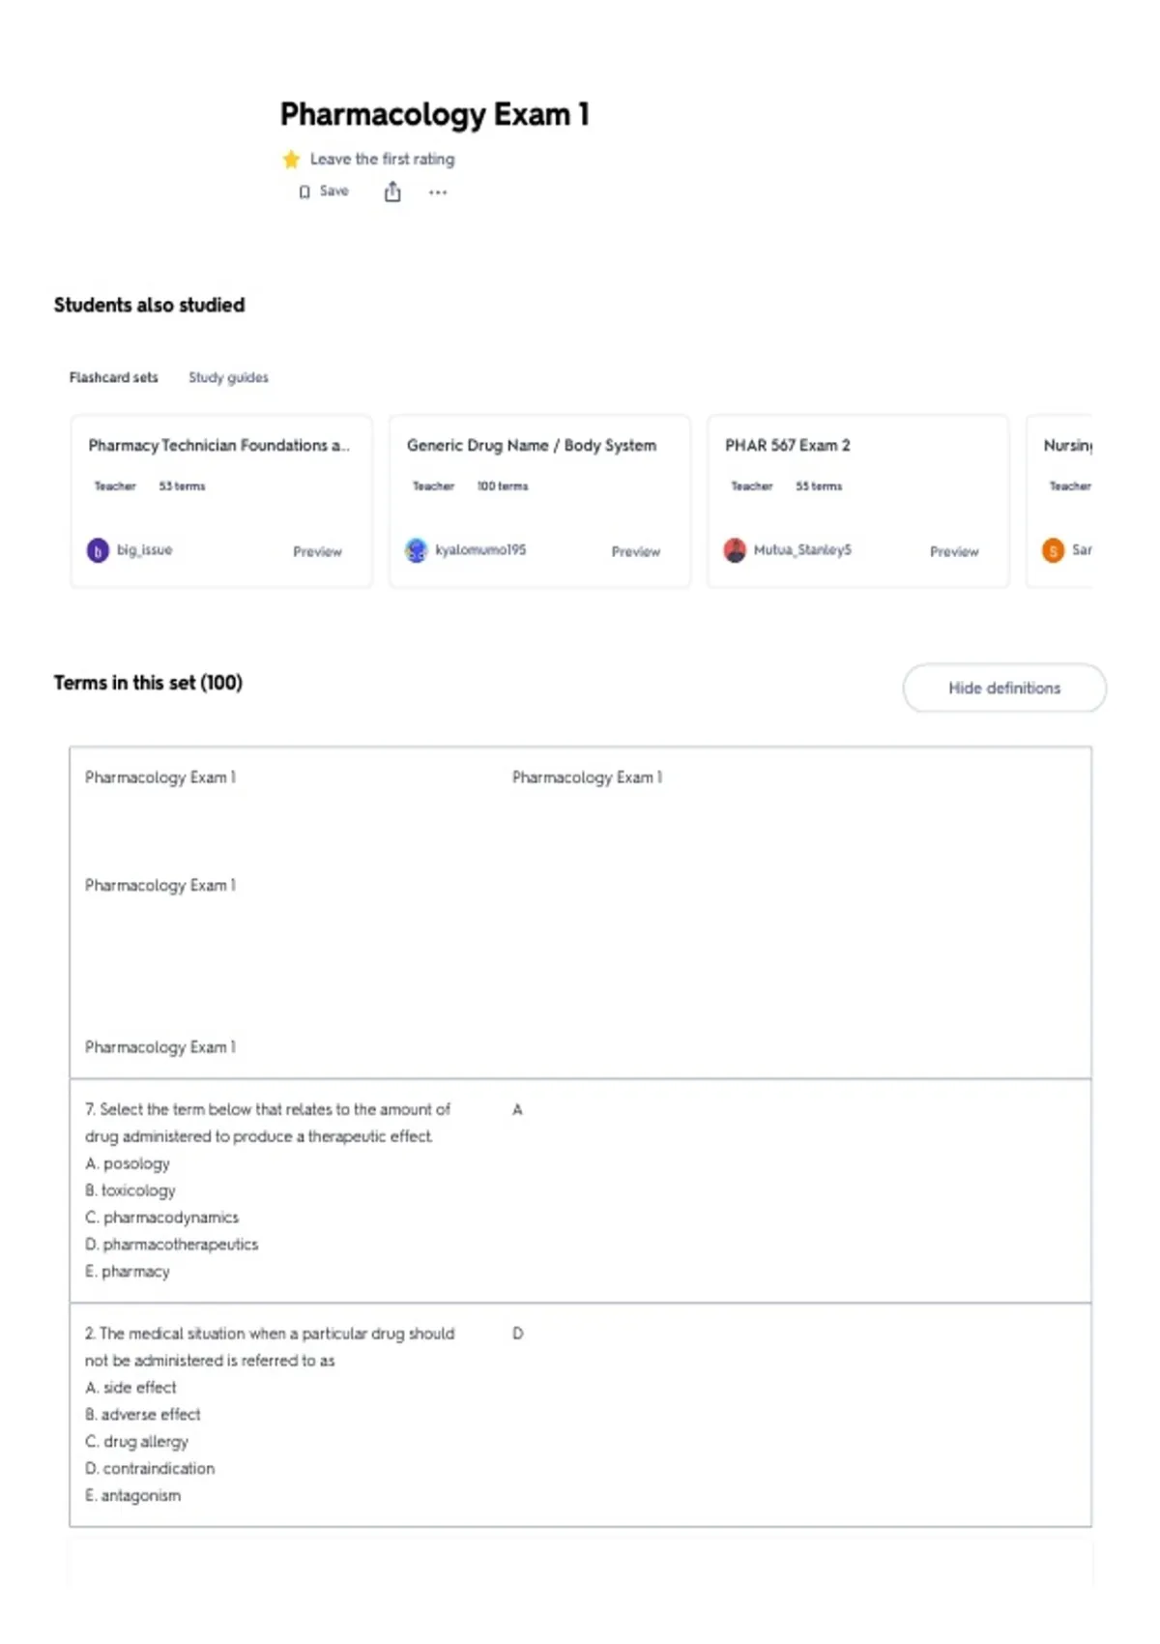Preview Generic Drug Name set
This screenshot has height=1644, width=1160.
[635, 551]
